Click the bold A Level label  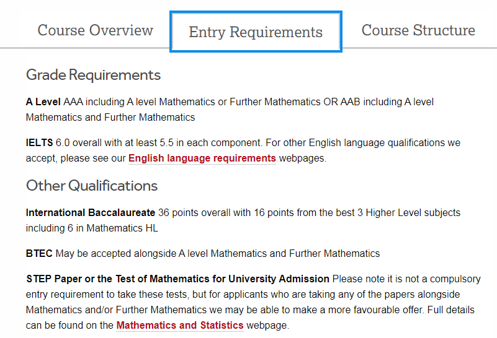(x=43, y=102)
